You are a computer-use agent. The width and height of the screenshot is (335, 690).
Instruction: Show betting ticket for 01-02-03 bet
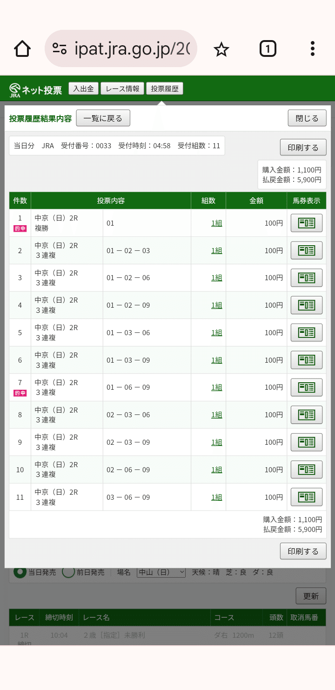pos(306,250)
